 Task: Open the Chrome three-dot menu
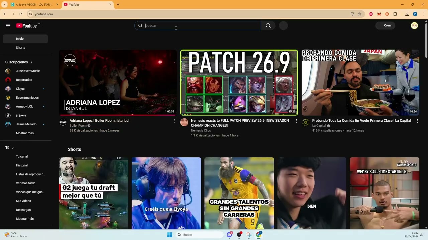[x=423, y=14]
